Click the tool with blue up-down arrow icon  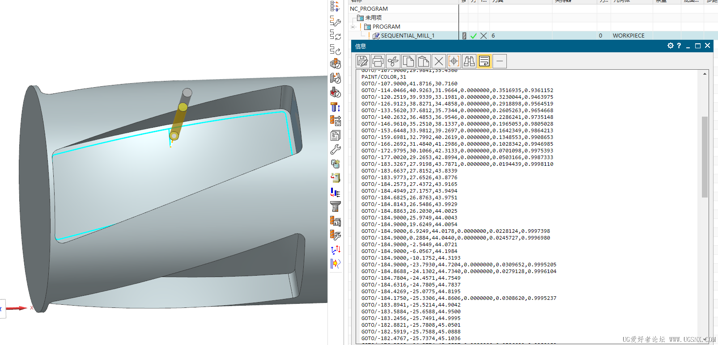pyautogui.click(x=335, y=107)
